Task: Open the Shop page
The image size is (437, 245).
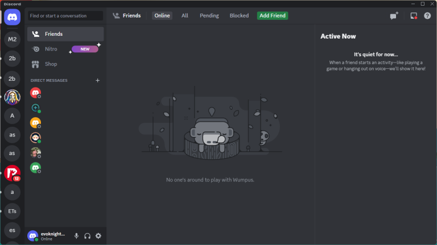Action: click(x=65, y=64)
